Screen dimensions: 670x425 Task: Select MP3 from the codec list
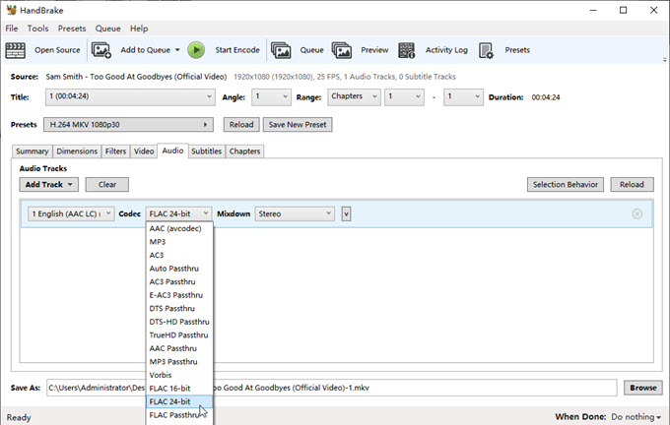[158, 241]
